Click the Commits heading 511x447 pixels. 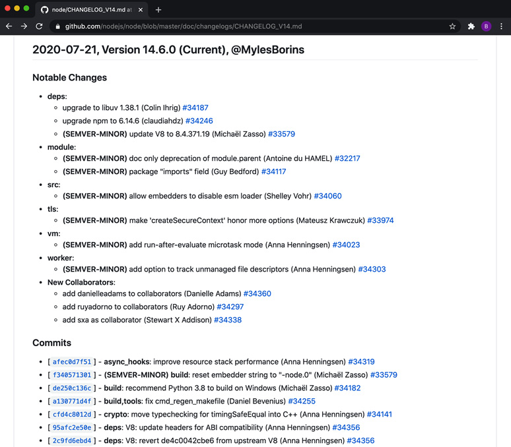pos(51,343)
